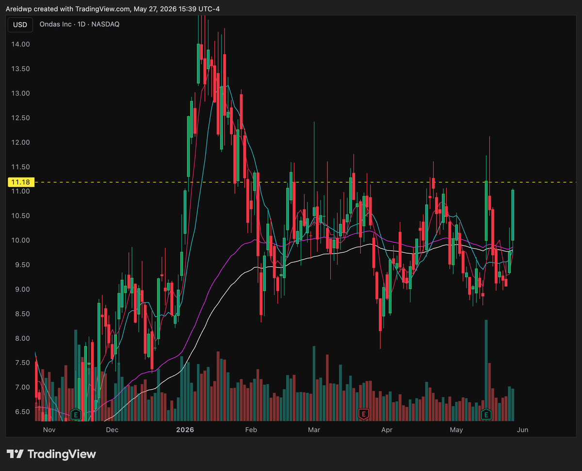This screenshot has height=471, width=582.
Task: Click the Dec date axis label
Action: 112,430
